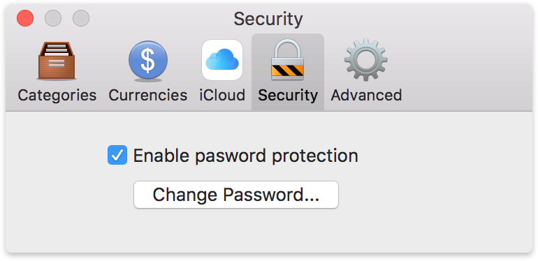
Task: Select the Security padlock icon
Action: click(287, 59)
